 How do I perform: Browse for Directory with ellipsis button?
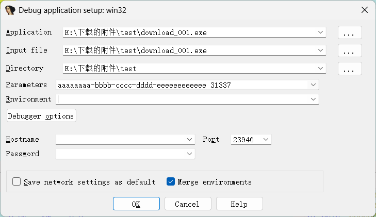[350, 69]
